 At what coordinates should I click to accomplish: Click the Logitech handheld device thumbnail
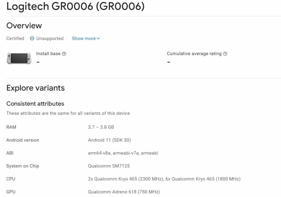[x=19, y=58]
